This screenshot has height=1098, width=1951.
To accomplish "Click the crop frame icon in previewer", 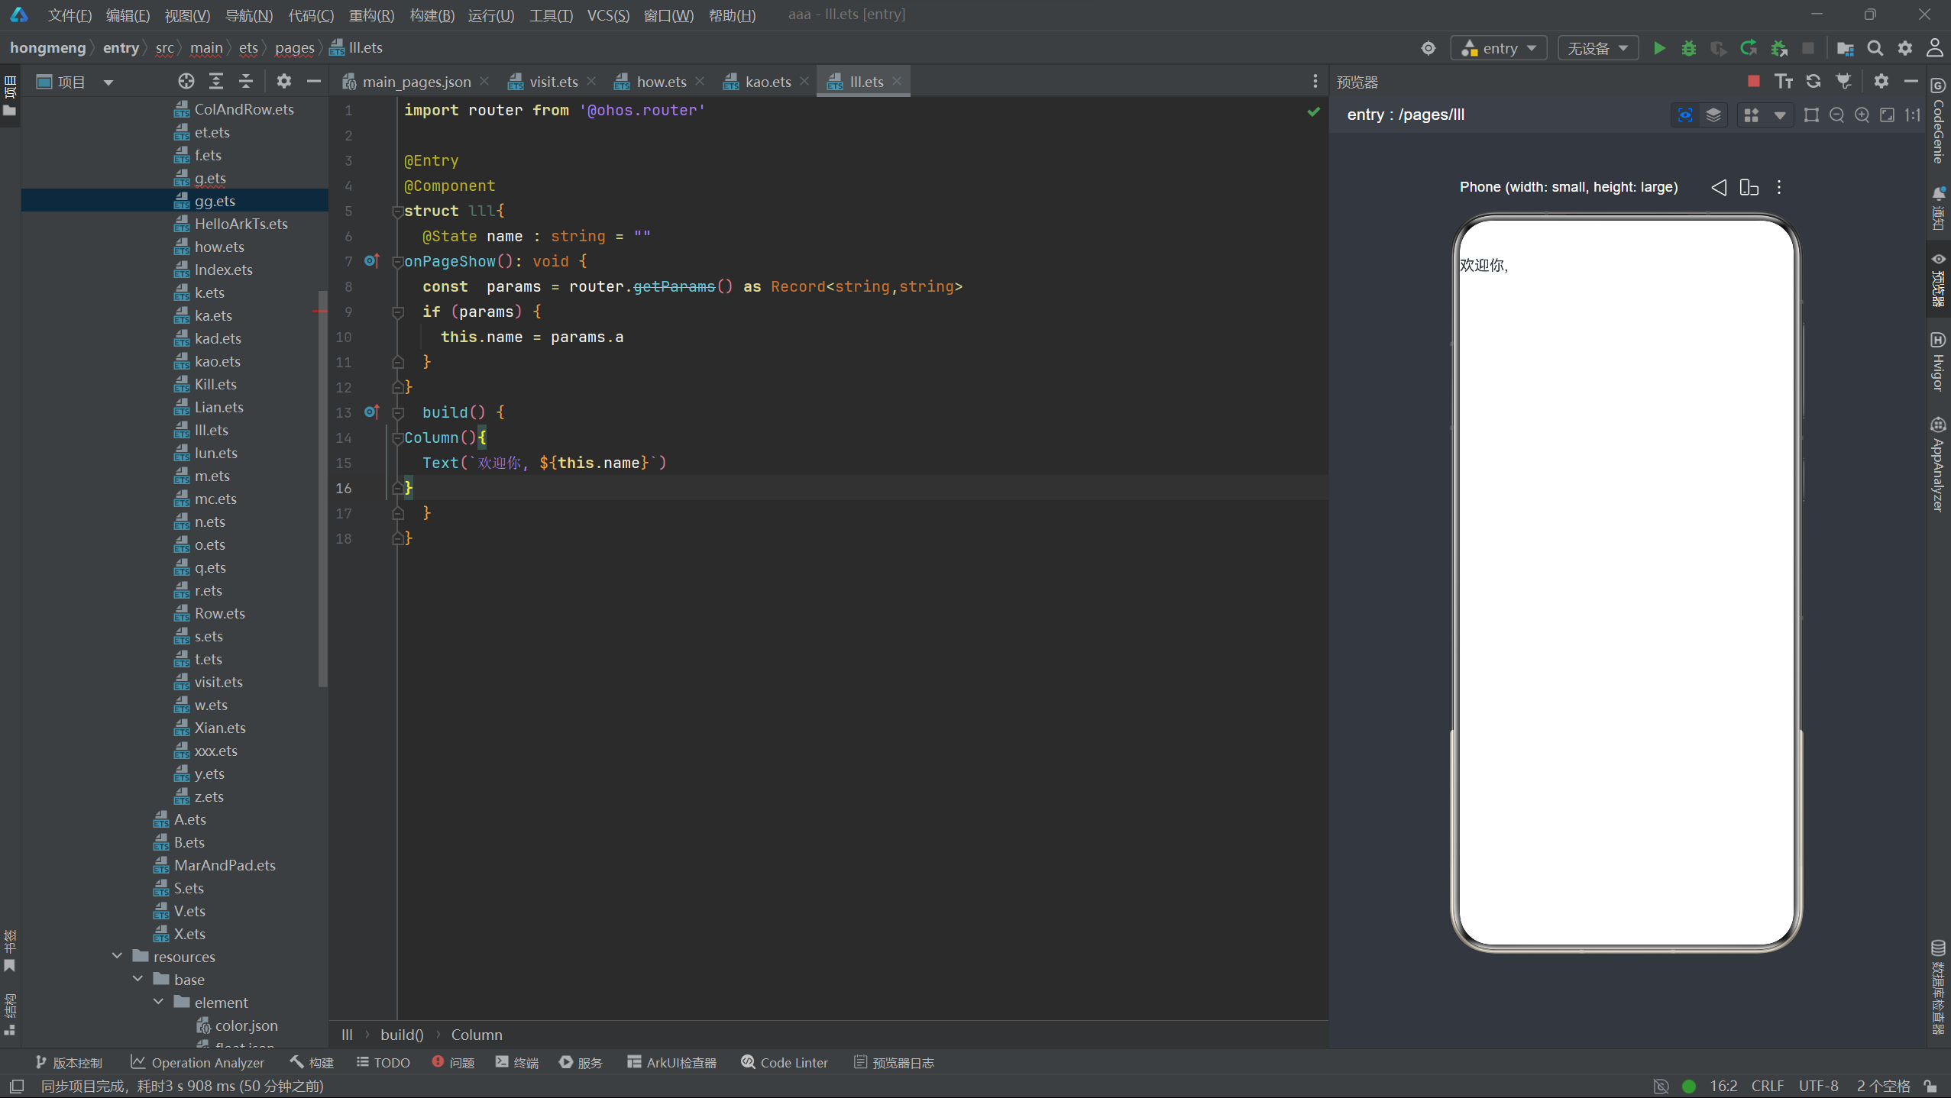I will click(1811, 115).
